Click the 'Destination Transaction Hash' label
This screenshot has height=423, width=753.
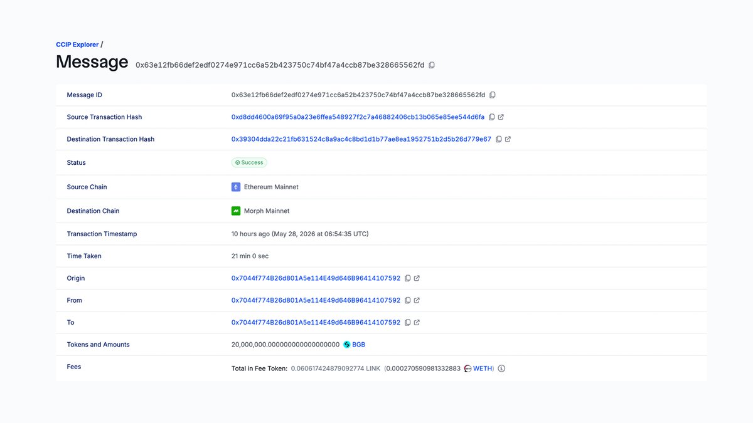(110, 139)
